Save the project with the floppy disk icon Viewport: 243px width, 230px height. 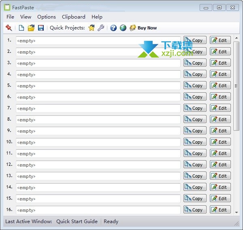41,28
